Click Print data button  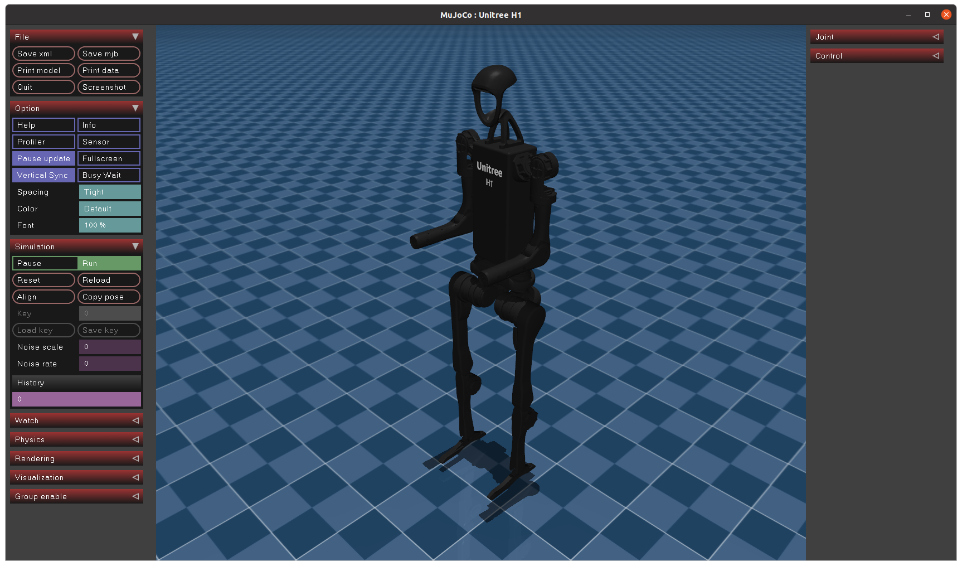(x=109, y=70)
